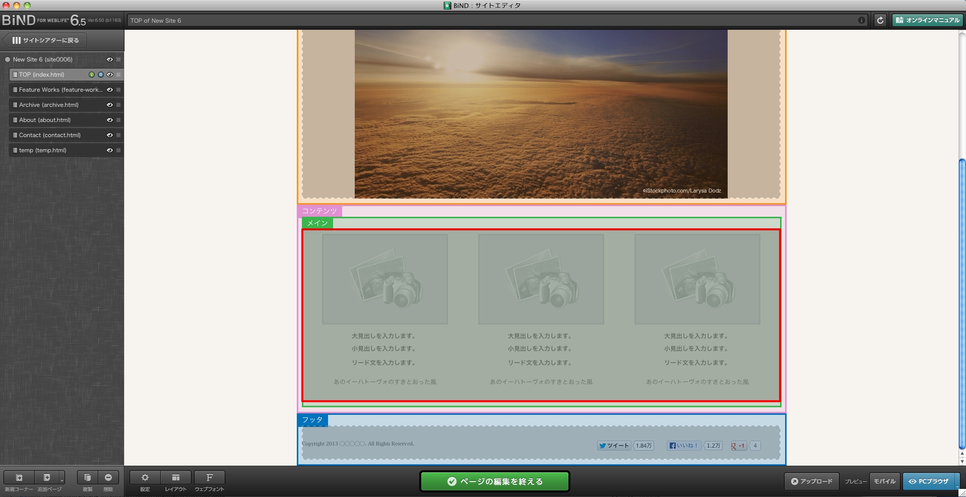Click the right camera placeholder image
Screen dimensions: 966x497
(697, 279)
